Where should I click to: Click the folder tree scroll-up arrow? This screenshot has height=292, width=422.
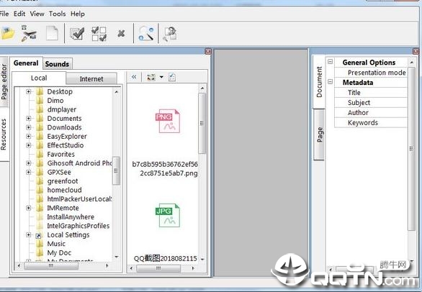116,91
